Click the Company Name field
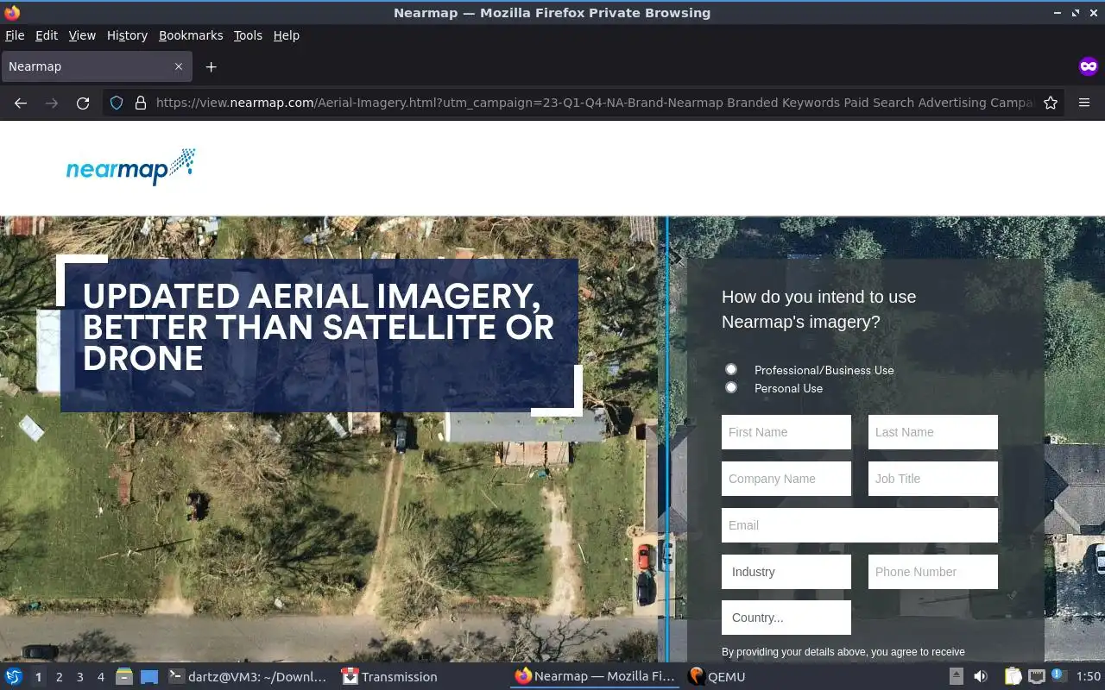Viewport: 1105px width, 690px height. (x=786, y=479)
